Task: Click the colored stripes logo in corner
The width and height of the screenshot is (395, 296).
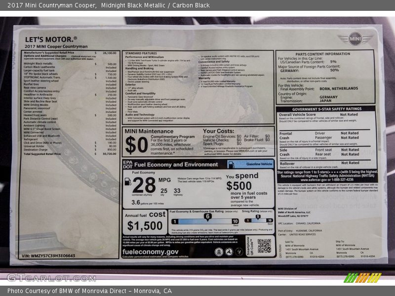Action: [362, 278]
